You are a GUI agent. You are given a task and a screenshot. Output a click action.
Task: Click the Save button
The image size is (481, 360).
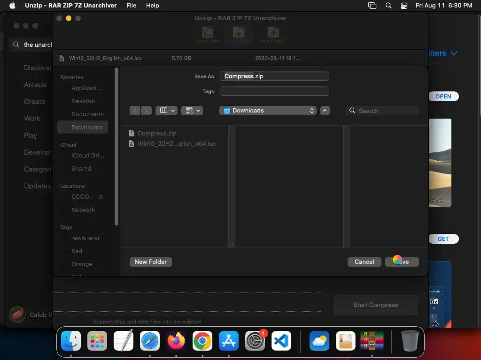tap(402, 262)
